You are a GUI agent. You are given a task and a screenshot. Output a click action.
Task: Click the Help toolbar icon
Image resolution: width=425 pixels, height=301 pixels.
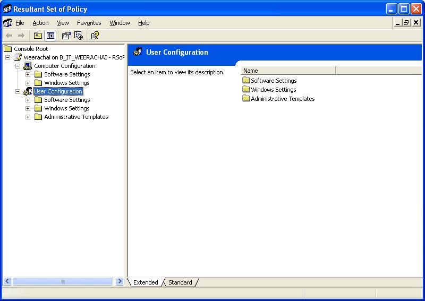[x=95, y=36]
